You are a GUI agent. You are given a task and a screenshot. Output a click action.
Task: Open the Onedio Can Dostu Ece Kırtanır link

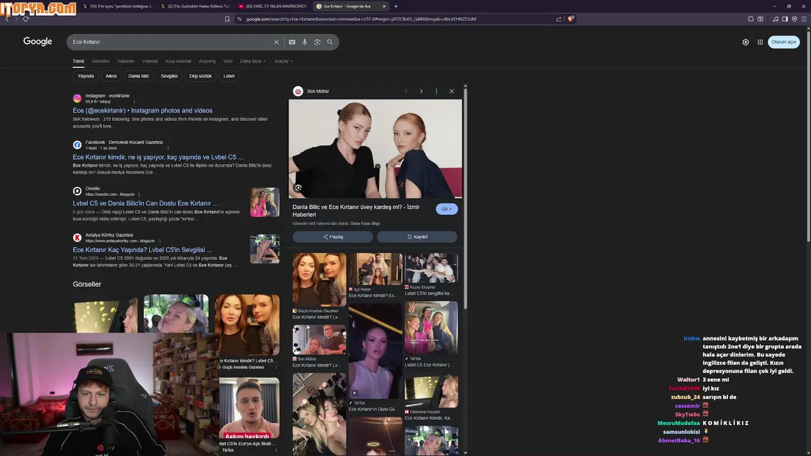pos(145,203)
